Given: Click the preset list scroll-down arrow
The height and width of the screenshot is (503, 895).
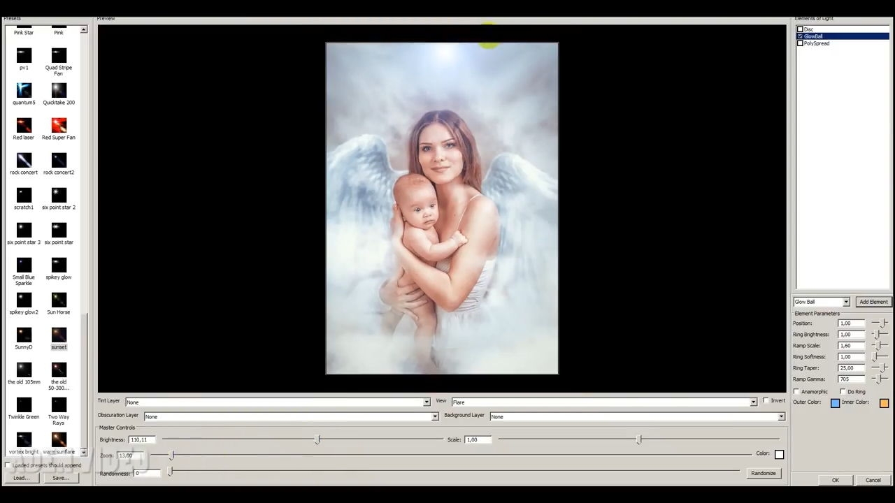Looking at the screenshot, I should click(84, 452).
